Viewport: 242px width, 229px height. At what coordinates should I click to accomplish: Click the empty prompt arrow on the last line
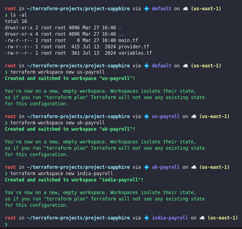(6, 224)
